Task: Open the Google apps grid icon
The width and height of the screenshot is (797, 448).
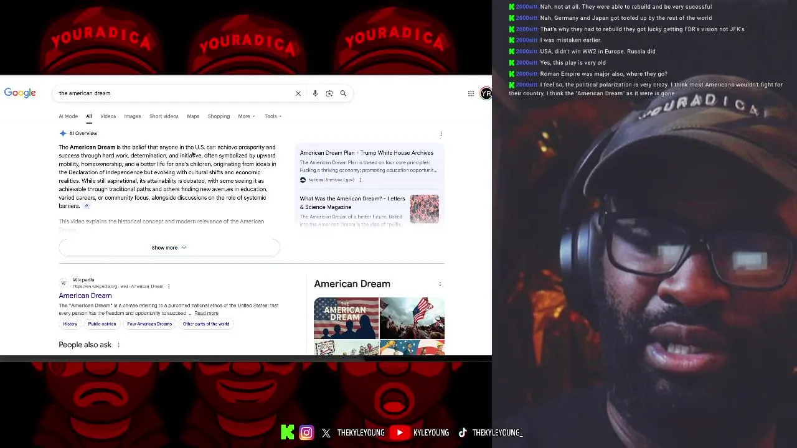Action: click(x=471, y=93)
